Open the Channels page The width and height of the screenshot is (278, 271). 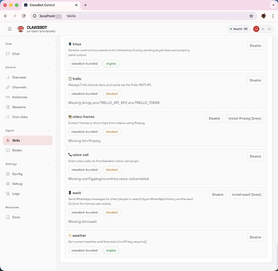pyautogui.click(x=28, y=87)
